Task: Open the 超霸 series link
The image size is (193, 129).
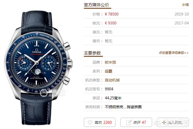Action: pos(109,71)
